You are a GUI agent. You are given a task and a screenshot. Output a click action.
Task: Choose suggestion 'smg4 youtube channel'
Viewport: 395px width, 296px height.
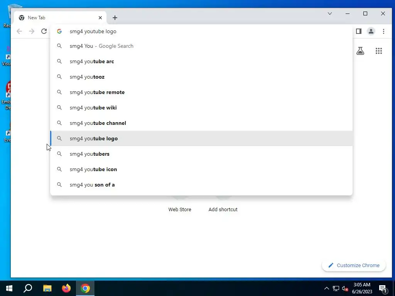(x=201, y=123)
